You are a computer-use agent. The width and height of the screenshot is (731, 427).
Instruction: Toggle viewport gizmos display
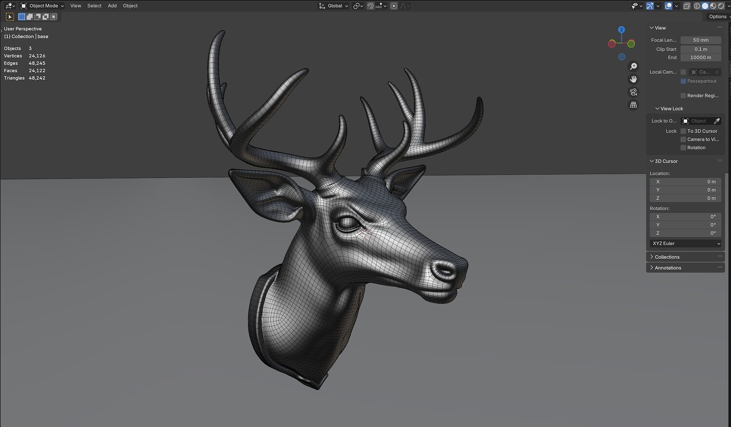click(650, 6)
